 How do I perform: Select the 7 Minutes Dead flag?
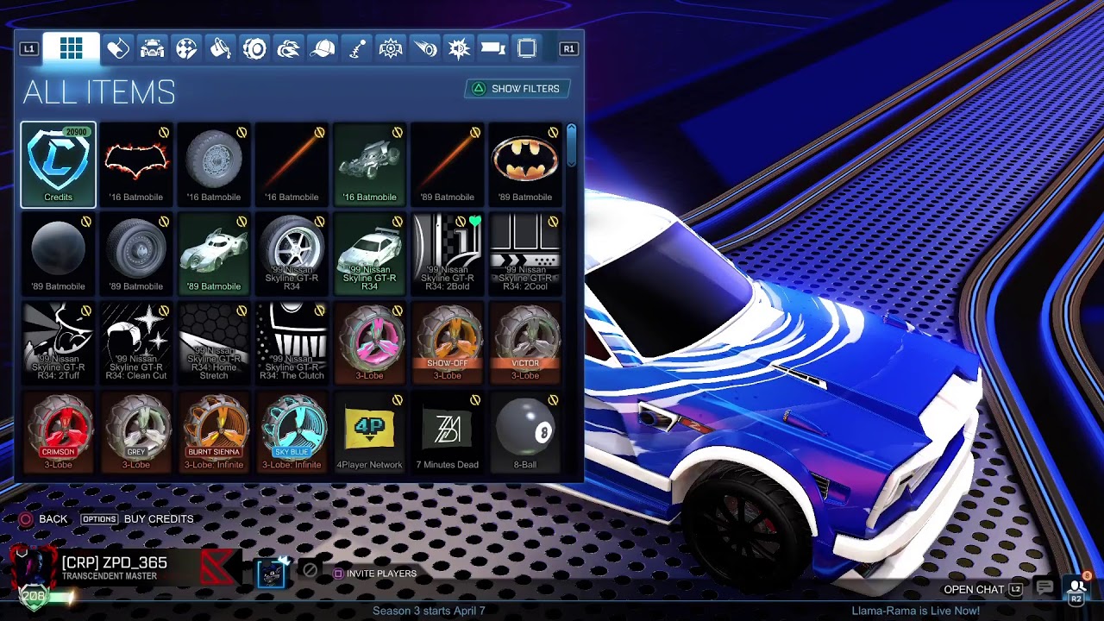pos(447,433)
